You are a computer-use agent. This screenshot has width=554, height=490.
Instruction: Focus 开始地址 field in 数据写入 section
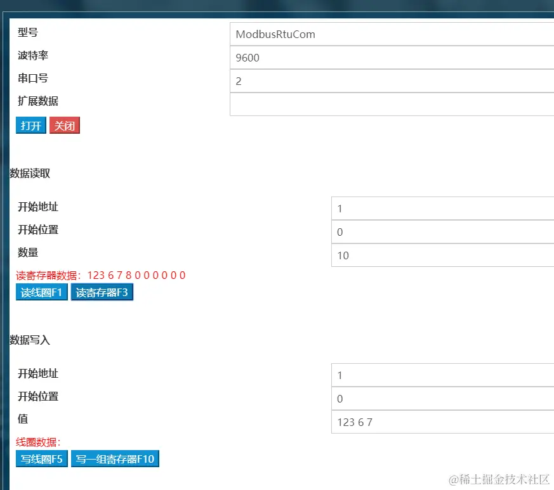click(x=443, y=375)
